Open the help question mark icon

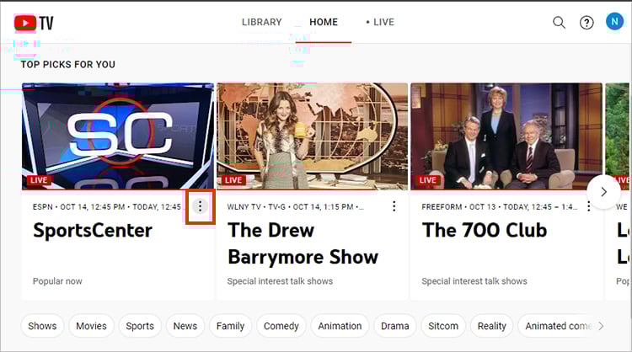[586, 23]
